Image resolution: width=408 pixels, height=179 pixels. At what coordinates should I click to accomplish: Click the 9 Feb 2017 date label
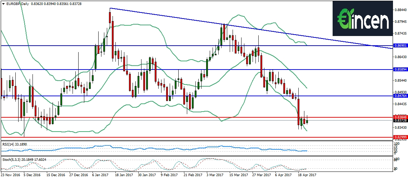pos(169,175)
